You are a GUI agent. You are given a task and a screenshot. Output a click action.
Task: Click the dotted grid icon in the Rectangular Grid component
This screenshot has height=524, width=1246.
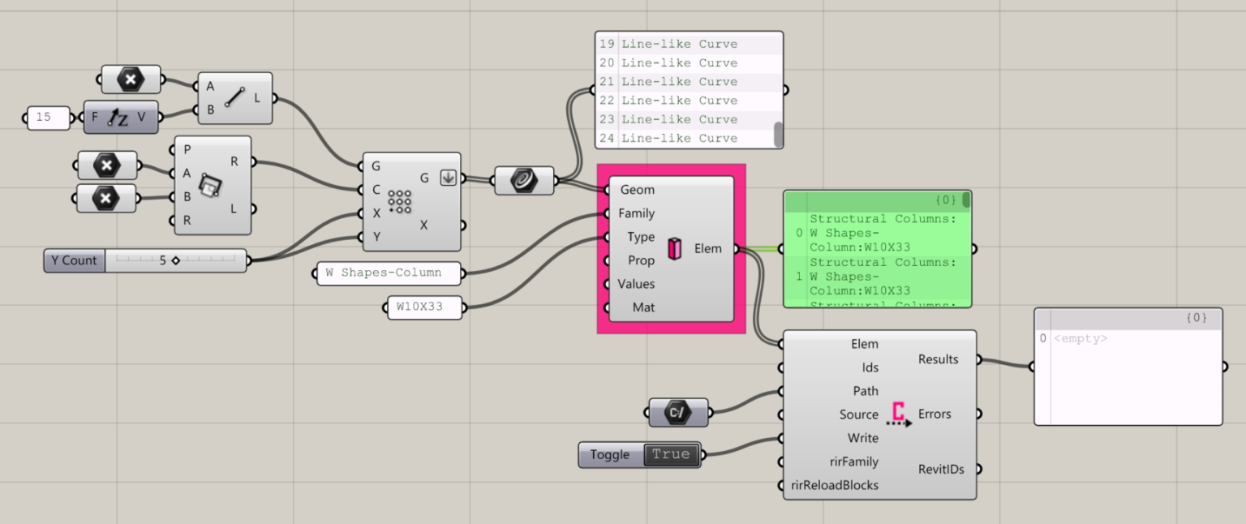coord(400,201)
